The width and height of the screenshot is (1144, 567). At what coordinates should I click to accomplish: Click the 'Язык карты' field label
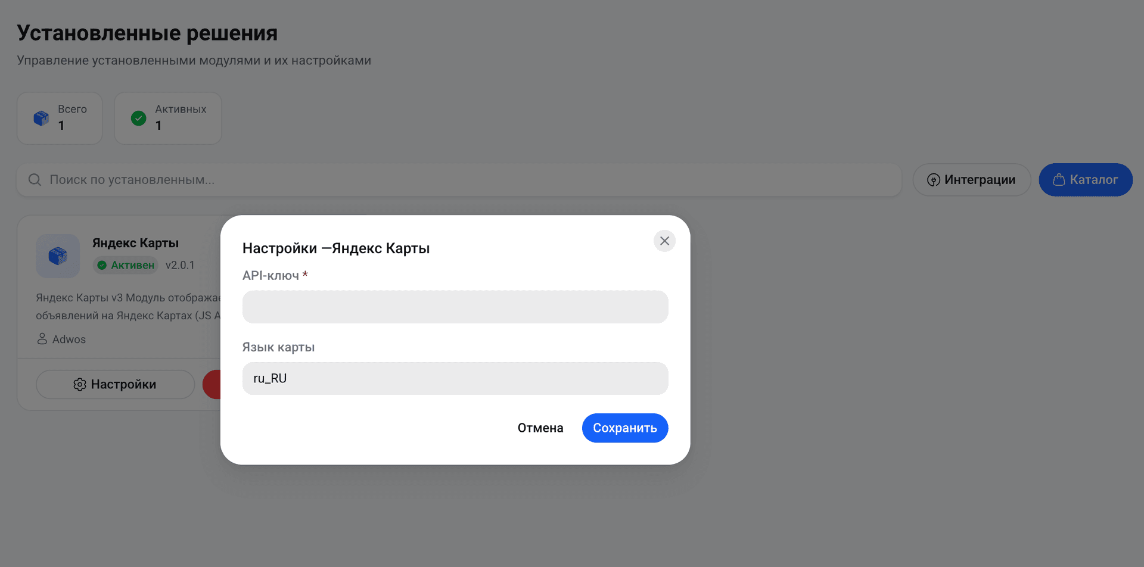tap(278, 347)
